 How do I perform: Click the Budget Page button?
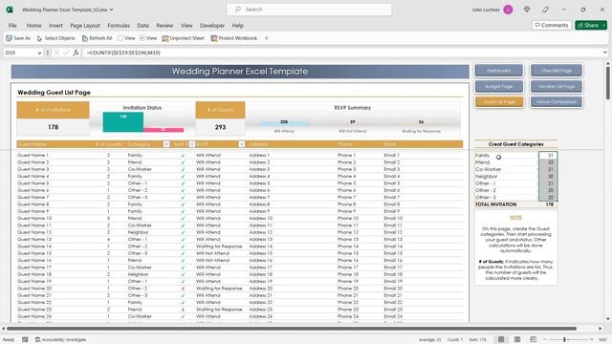(x=499, y=86)
